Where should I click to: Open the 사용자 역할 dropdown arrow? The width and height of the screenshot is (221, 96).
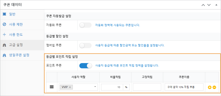click(x=95, y=87)
